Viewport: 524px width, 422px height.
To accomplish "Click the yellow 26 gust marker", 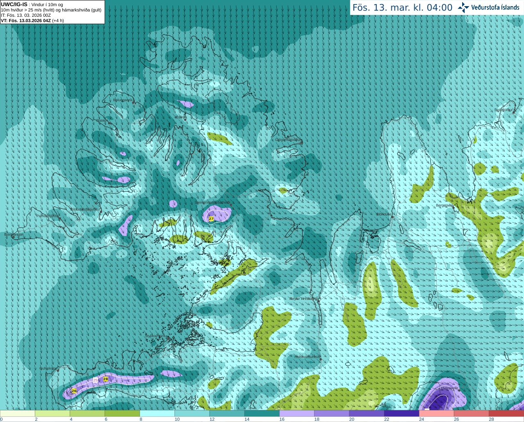I will coord(74,391).
